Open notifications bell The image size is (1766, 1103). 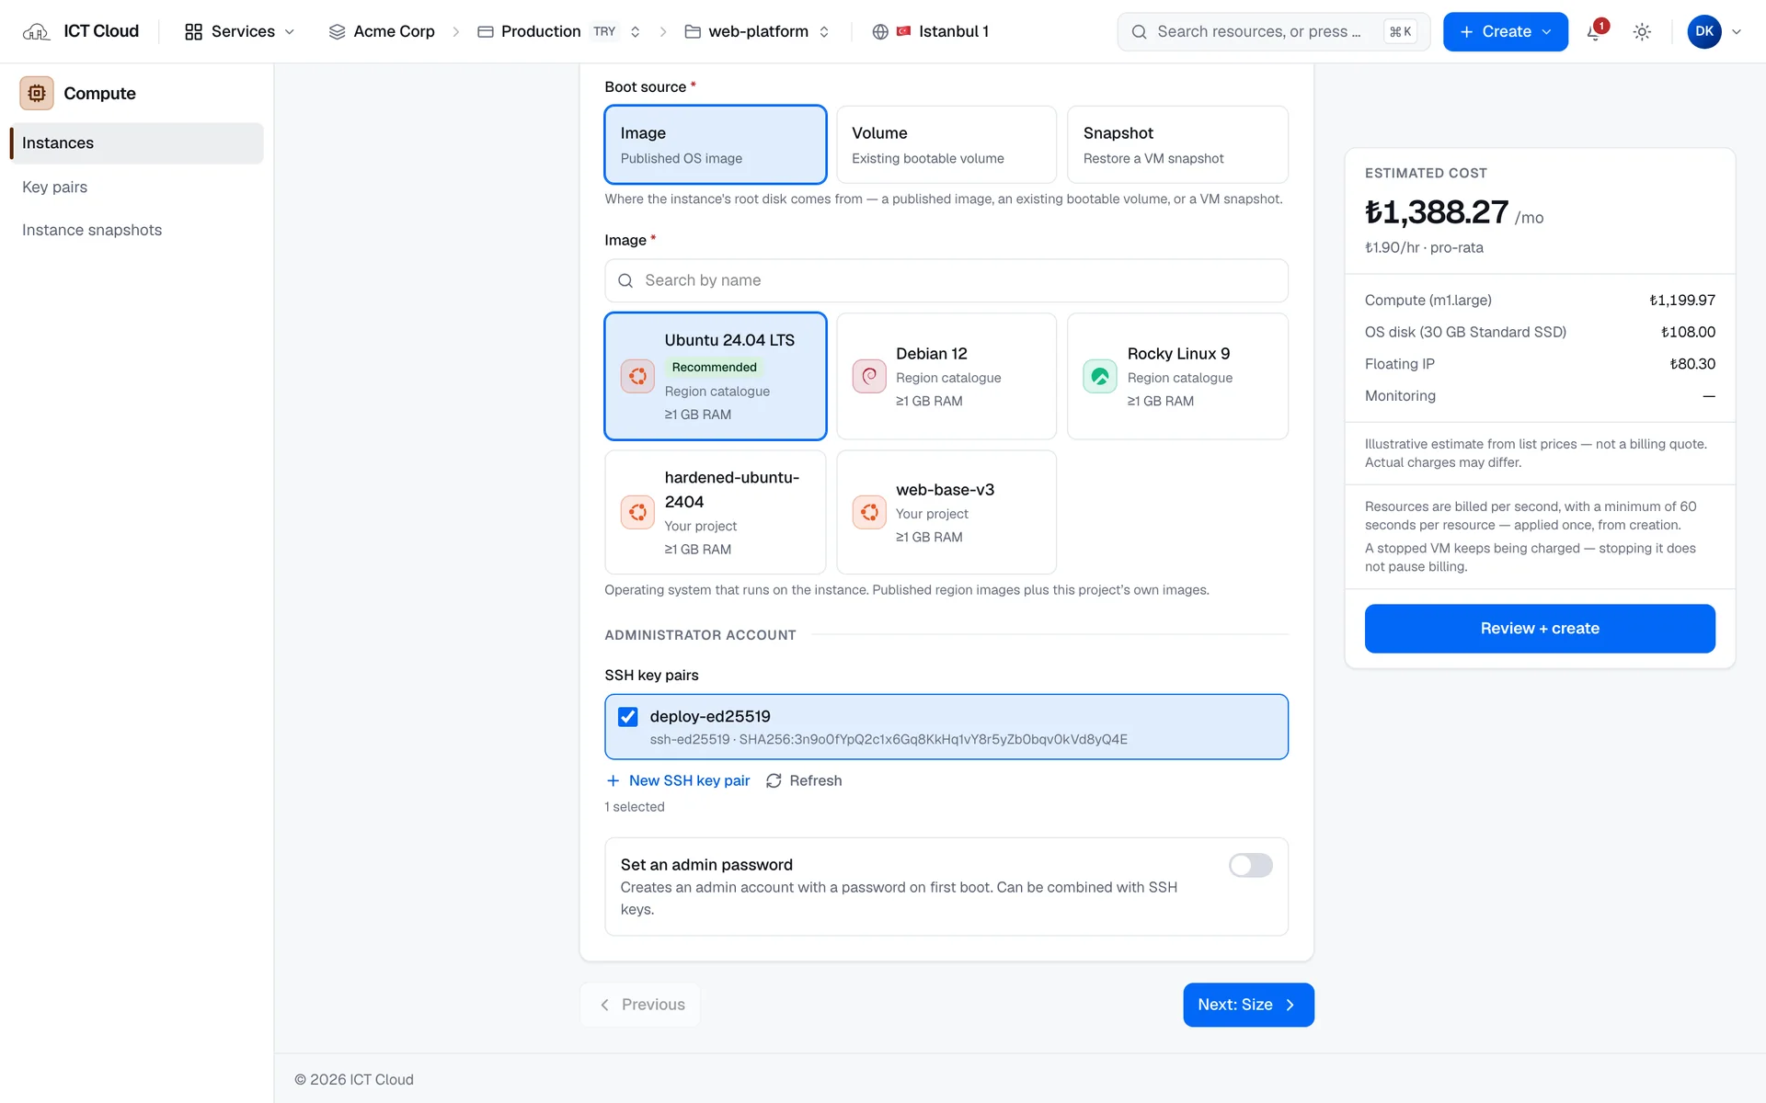1595,32
